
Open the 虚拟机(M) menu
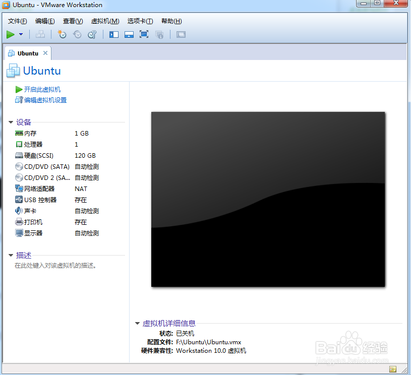105,21
